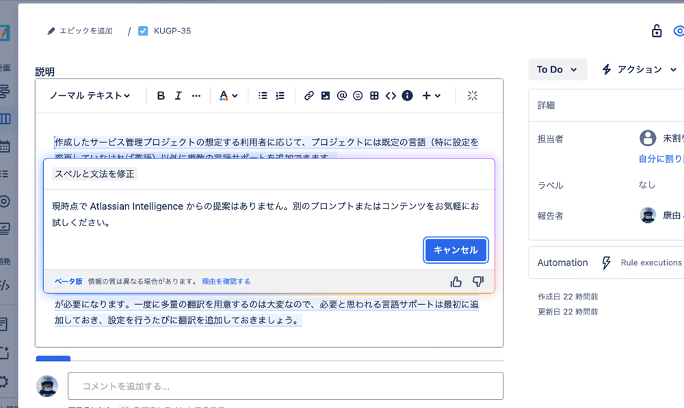684x408 pixels.
Task: Click the KUGP-35 task type checkbox icon
Action: coord(143,31)
